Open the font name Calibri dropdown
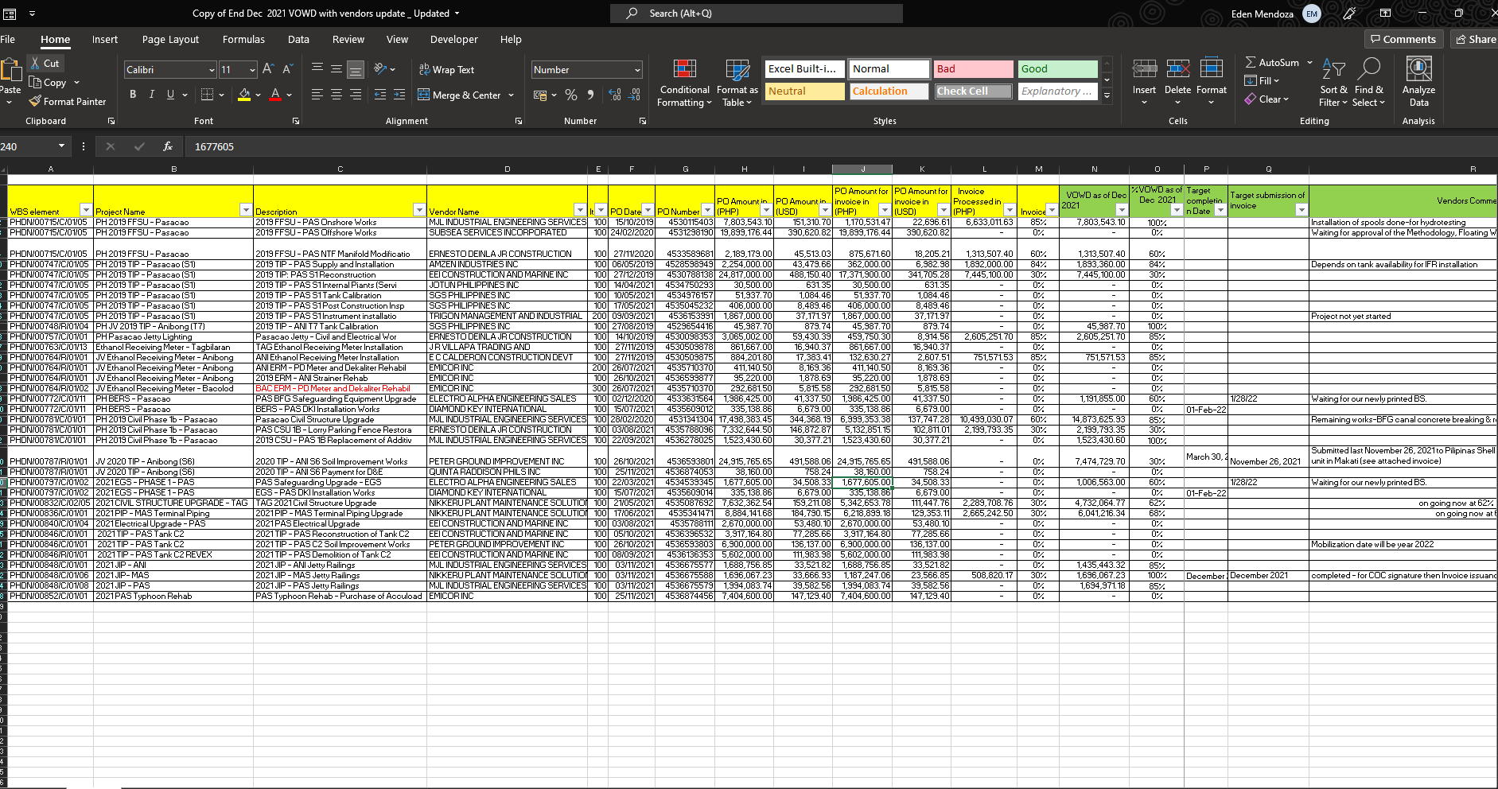 coord(212,70)
